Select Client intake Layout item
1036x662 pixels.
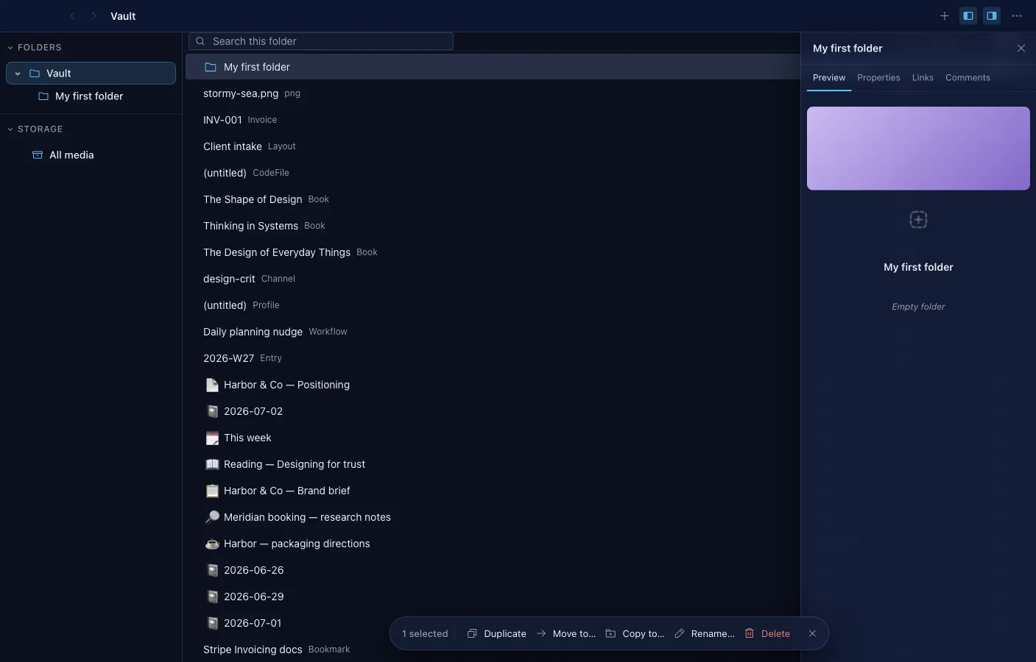[x=493, y=146]
